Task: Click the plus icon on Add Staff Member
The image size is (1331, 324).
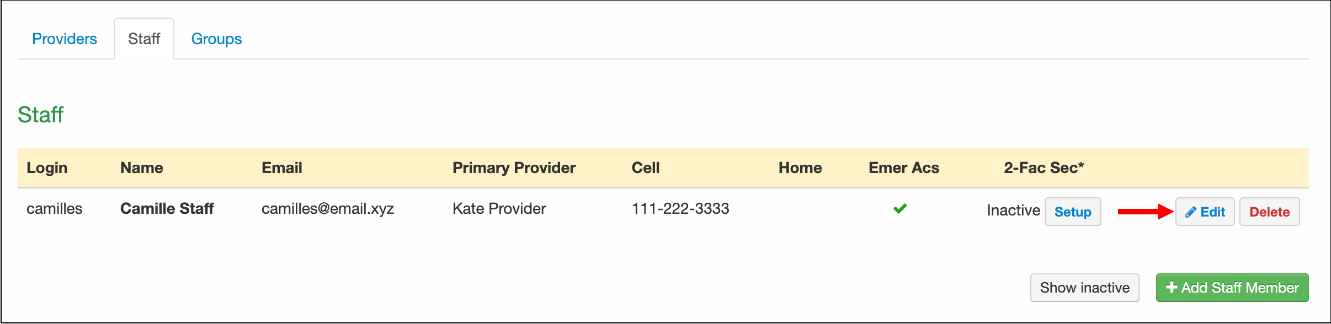Action: click(1171, 287)
